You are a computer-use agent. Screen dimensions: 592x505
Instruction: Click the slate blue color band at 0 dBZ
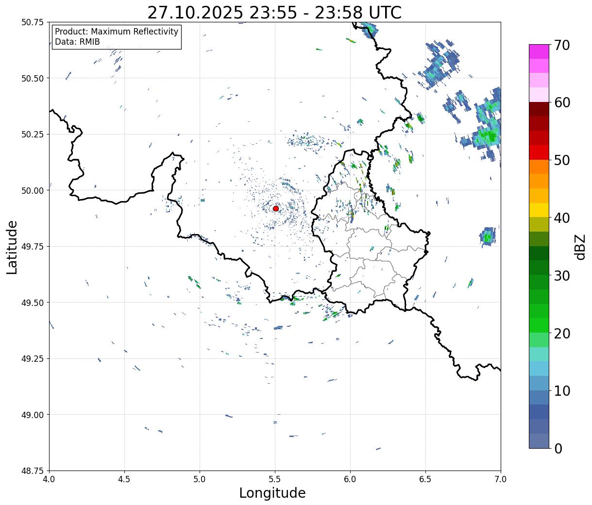click(539, 440)
